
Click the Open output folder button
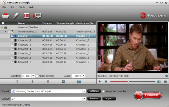tap(109, 99)
